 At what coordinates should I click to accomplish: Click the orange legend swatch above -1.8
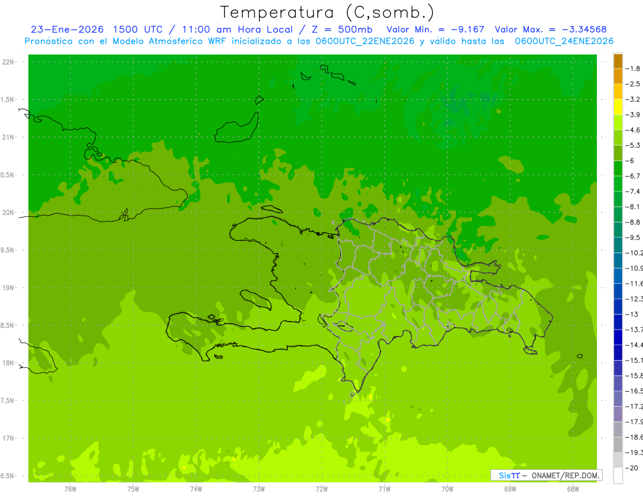click(618, 61)
